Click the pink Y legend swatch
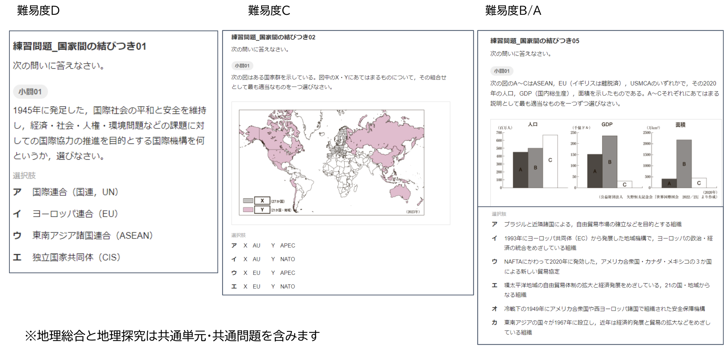728x349 pixels. click(x=248, y=210)
